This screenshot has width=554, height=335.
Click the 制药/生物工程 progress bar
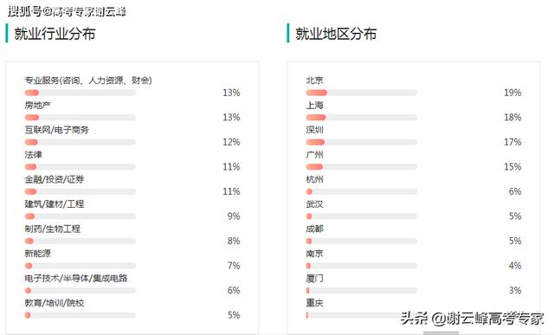(81, 242)
